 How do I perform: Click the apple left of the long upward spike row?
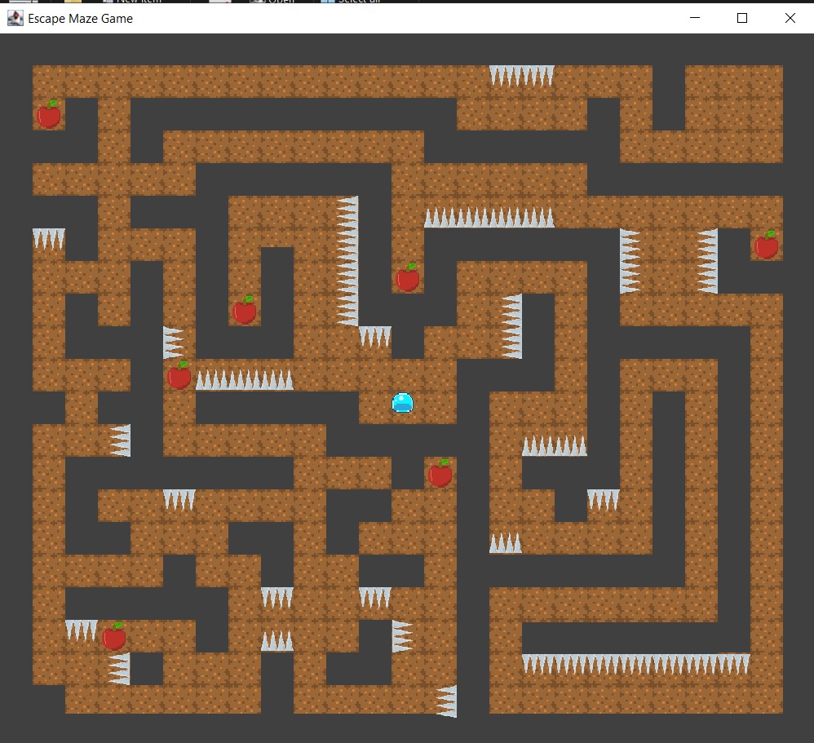[179, 375]
